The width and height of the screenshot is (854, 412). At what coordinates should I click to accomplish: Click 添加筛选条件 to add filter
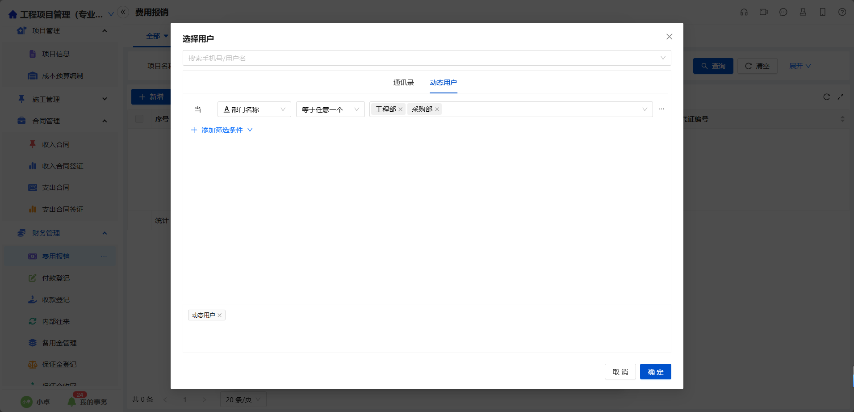click(x=222, y=130)
